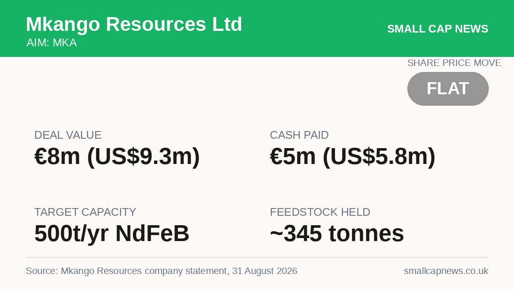Click the FLAT share price badge

coord(448,89)
